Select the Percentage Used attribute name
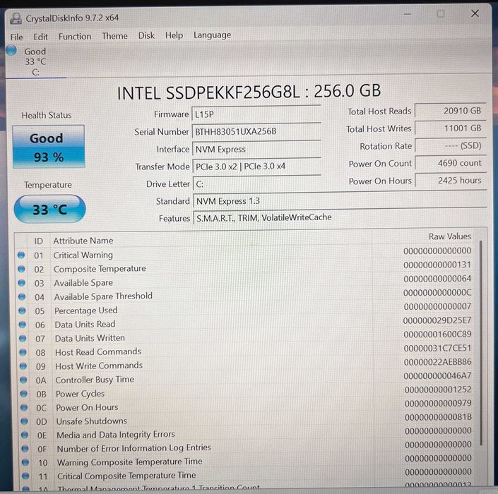Viewport: 498px width, 494px height. (x=85, y=311)
